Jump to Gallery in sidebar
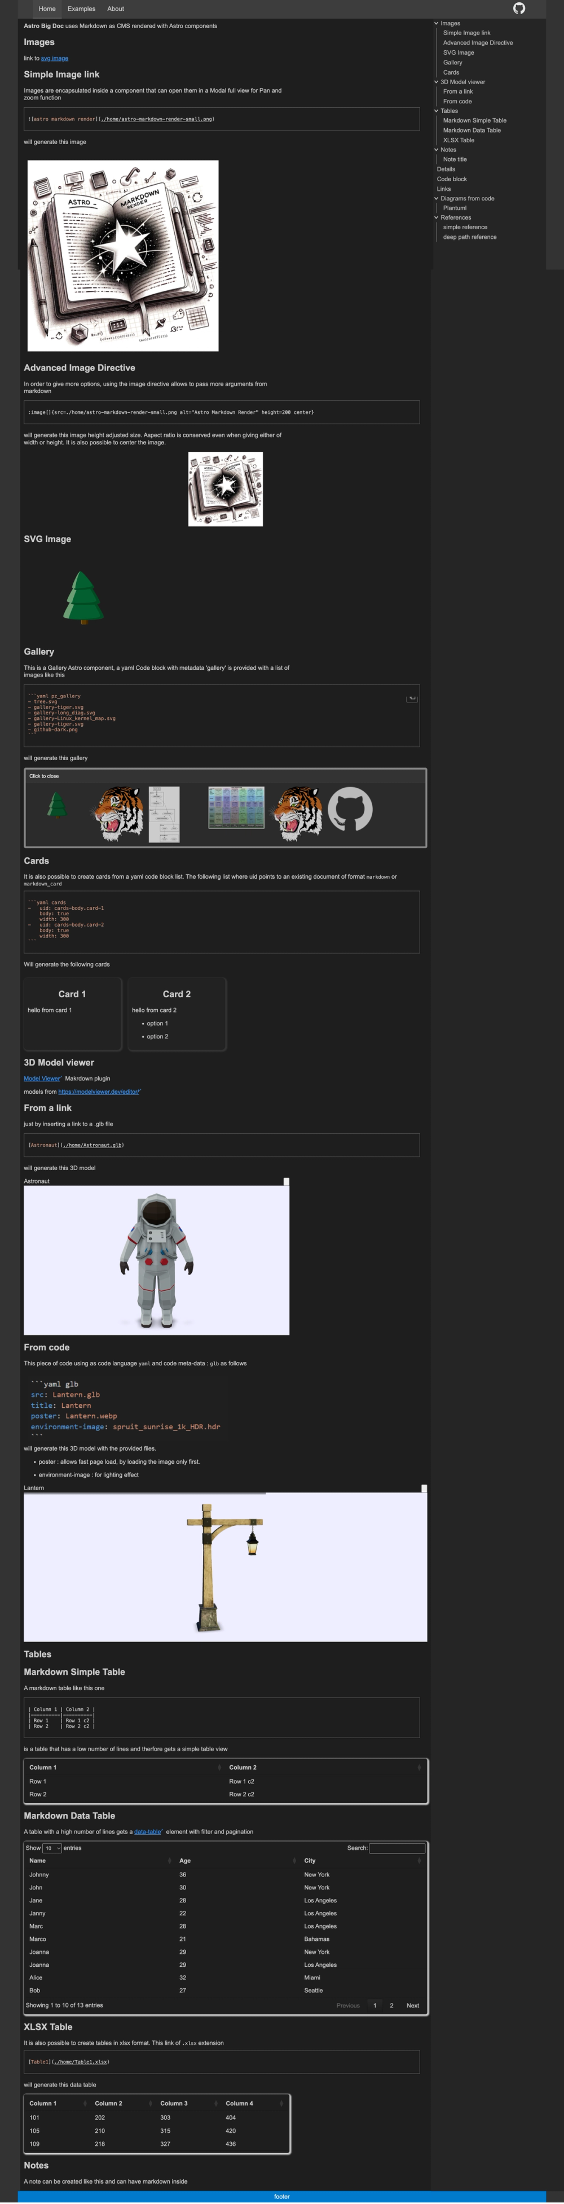This screenshot has height=2204, width=564. point(452,63)
